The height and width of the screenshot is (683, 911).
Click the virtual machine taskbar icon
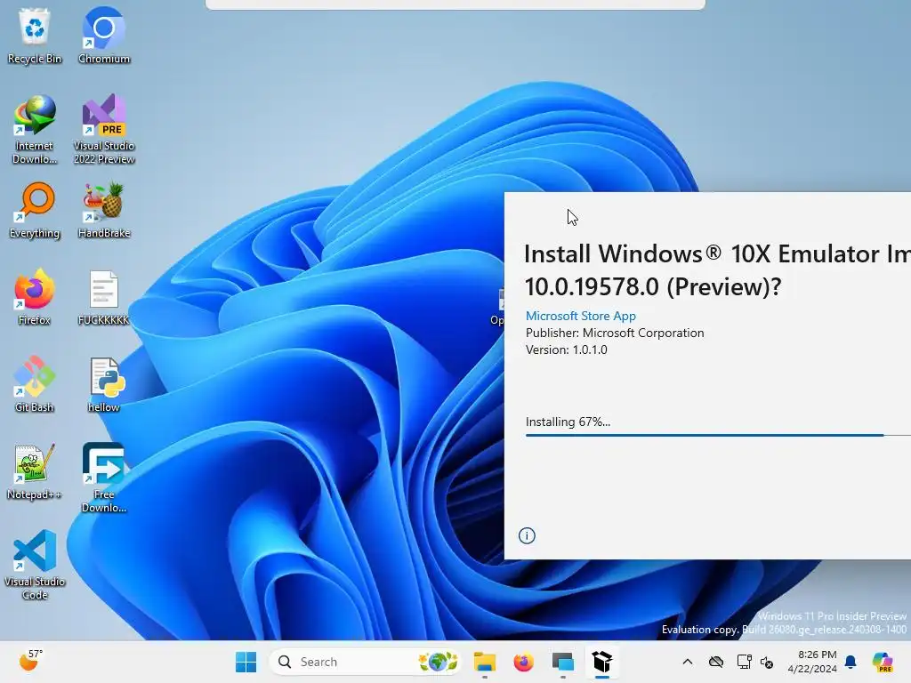563,662
